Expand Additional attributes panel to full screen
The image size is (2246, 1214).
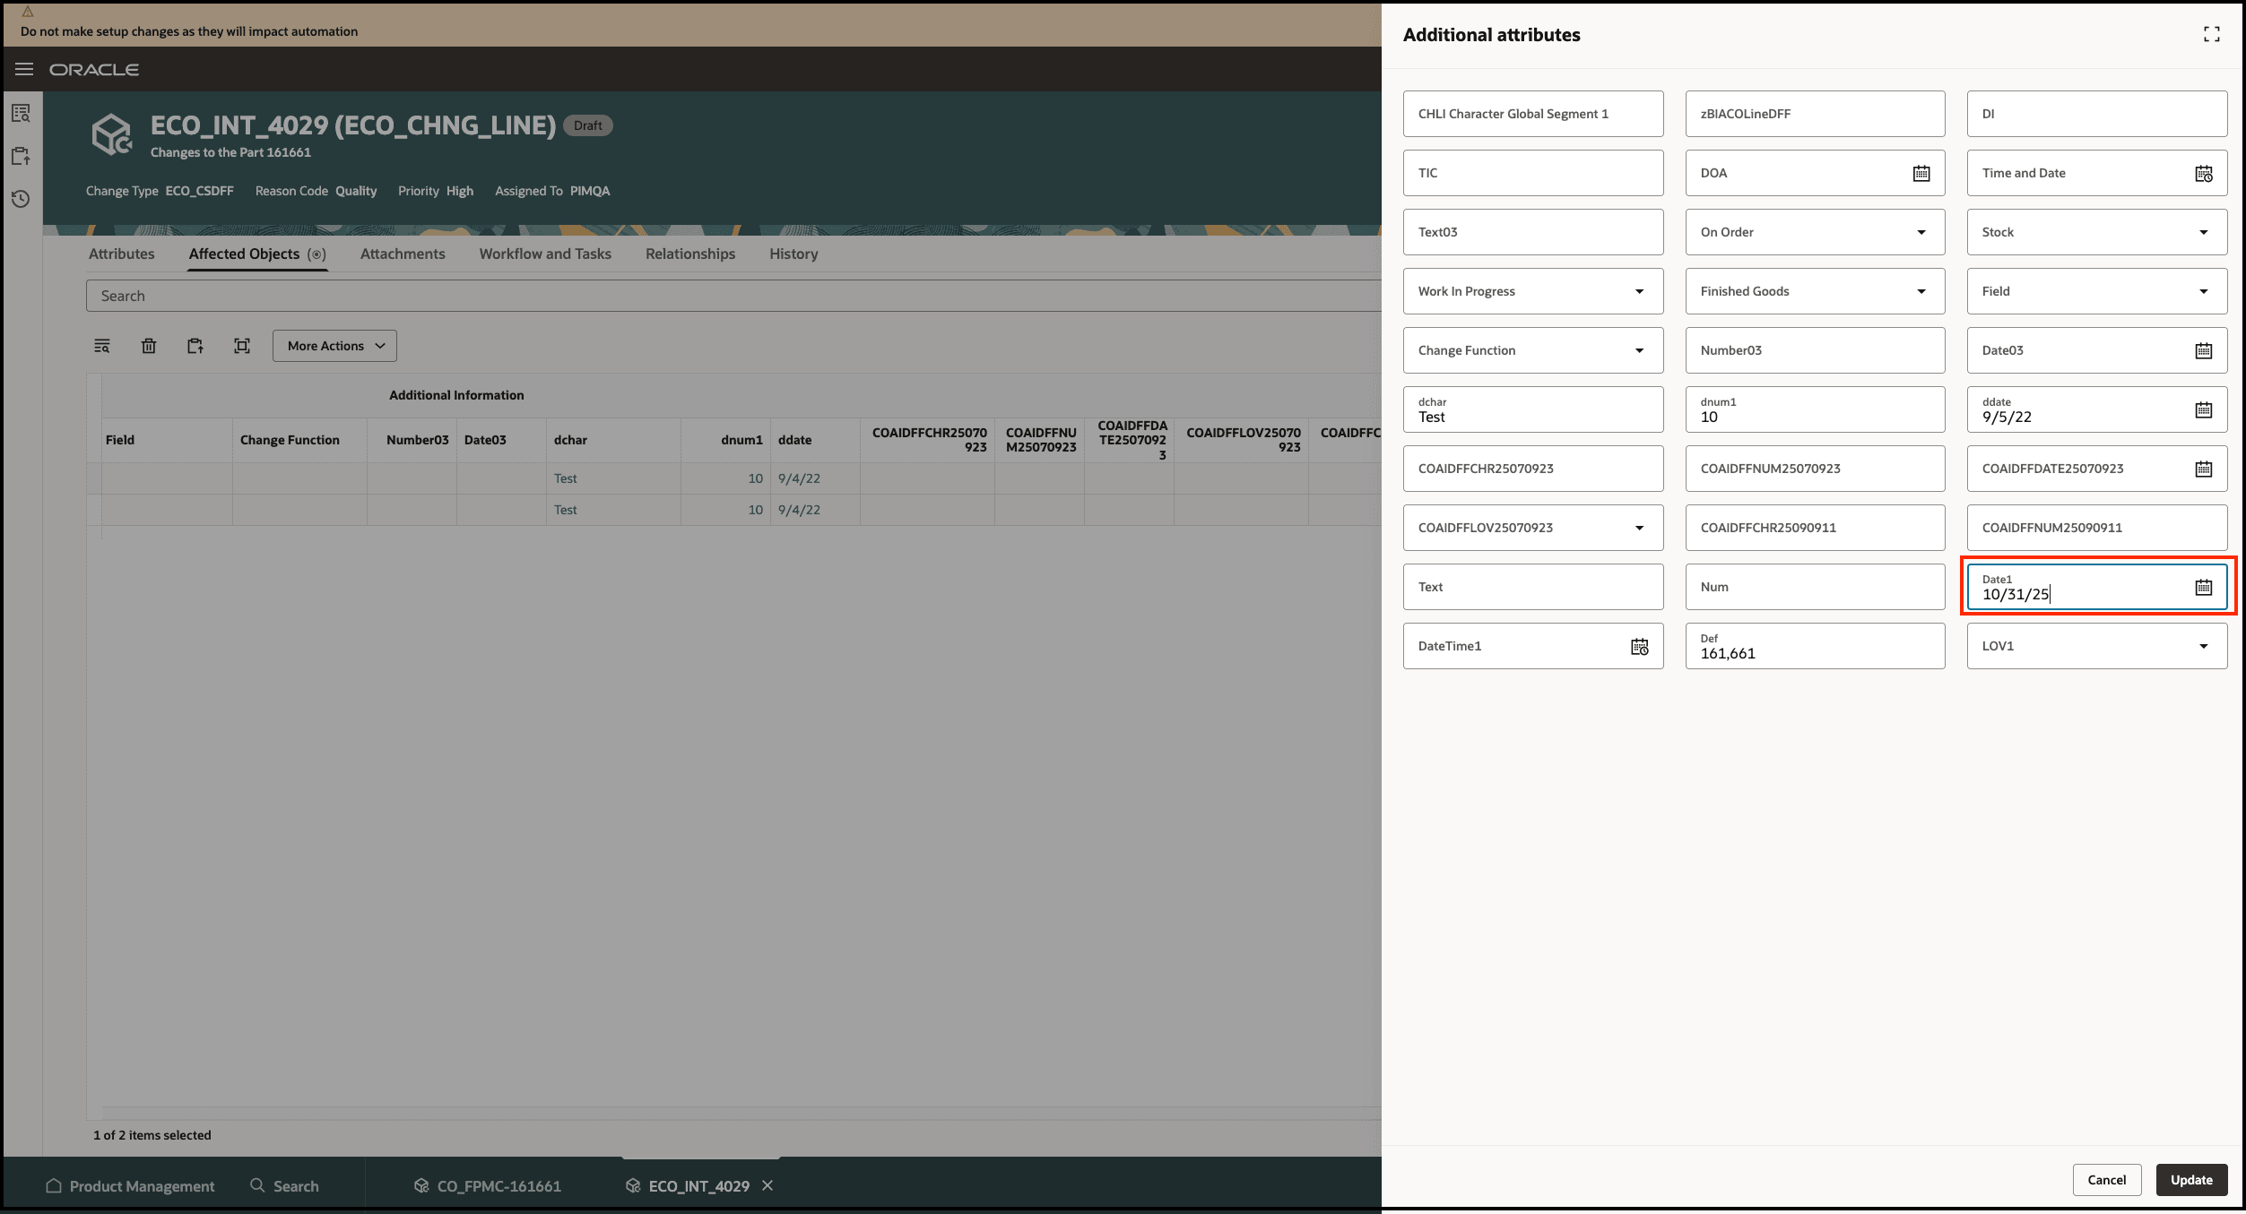point(2212,34)
